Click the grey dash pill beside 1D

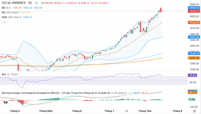click(36, 3)
